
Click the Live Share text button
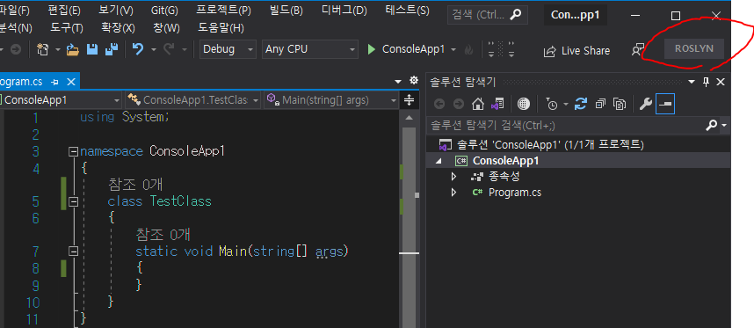(x=585, y=51)
